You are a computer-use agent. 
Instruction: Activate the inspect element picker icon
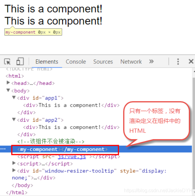(x=7, y=62)
